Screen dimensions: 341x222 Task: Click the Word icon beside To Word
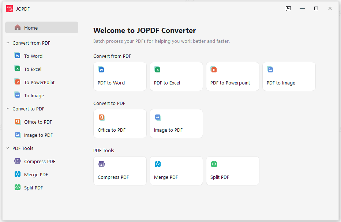point(18,56)
